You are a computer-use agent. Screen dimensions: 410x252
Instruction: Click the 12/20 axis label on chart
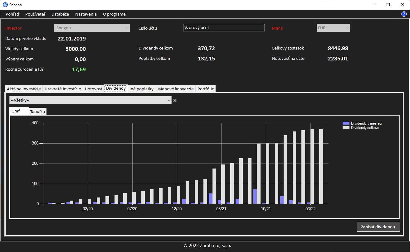click(x=177, y=209)
